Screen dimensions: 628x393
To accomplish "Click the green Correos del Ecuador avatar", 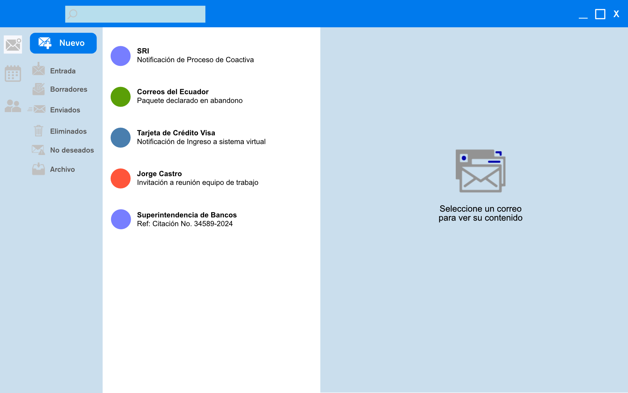I will click(x=121, y=97).
